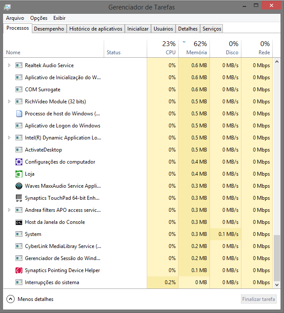Select the Processos tab
This screenshot has width=284, height=313.
(x=18, y=28)
